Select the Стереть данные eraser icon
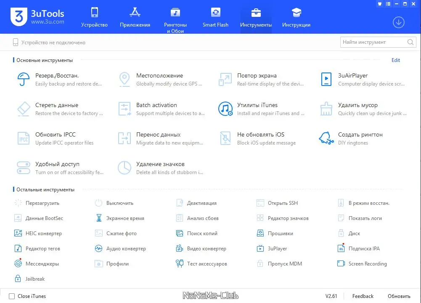421x303 pixels. (x=24, y=109)
